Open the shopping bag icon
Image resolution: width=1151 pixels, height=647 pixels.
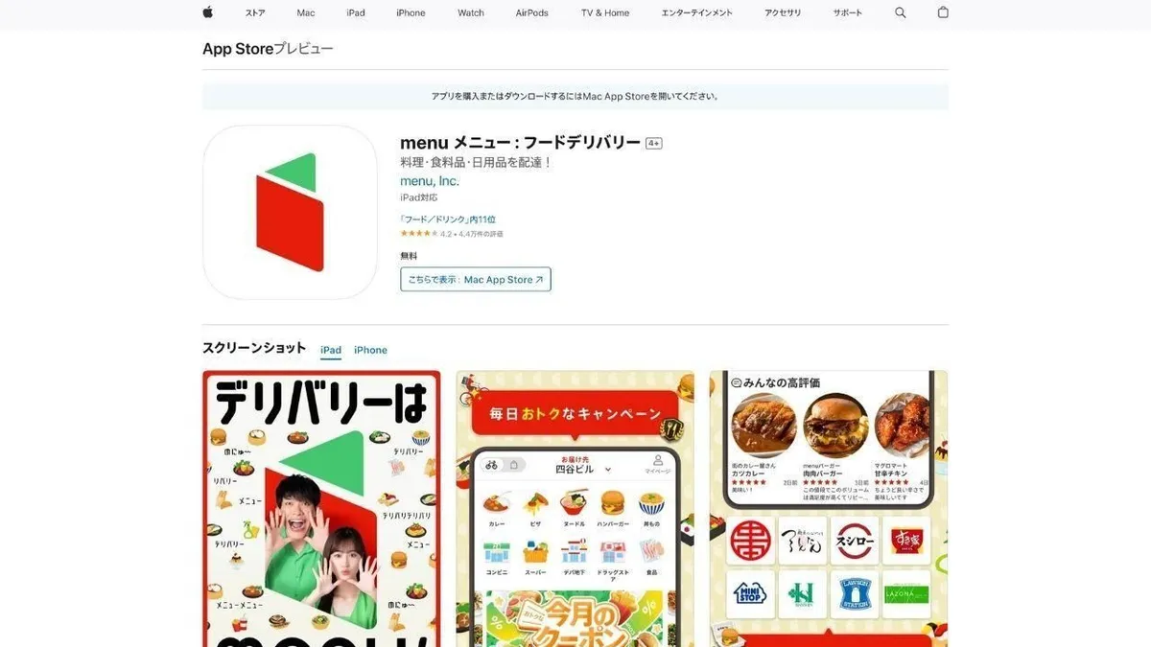click(x=943, y=12)
